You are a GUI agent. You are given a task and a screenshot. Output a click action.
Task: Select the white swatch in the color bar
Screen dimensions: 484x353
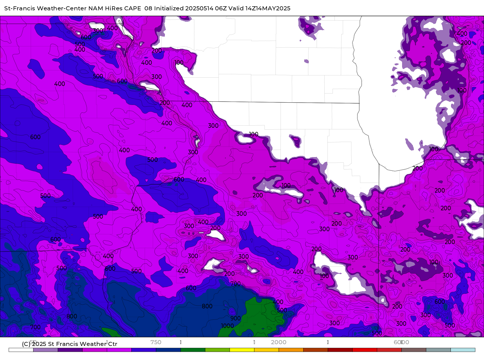tap(21, 350)
